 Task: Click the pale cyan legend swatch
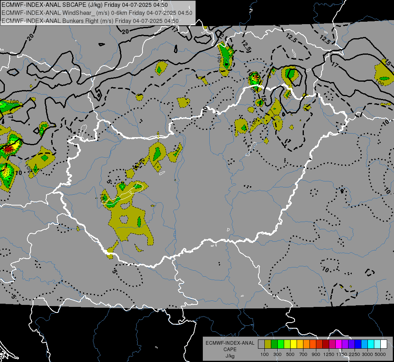pos(377,344)
